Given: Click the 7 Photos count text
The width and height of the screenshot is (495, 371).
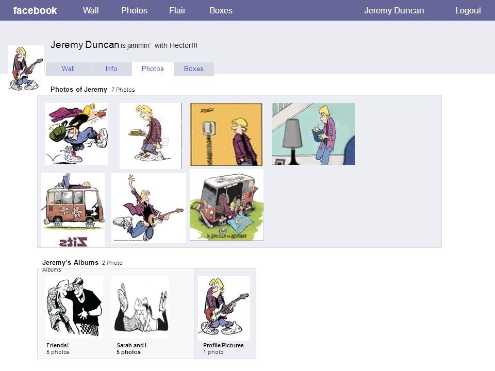Looking at the screenshot, I should coord(123,90).
